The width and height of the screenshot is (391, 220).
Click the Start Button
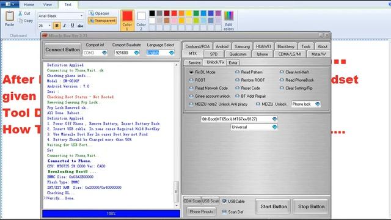point(273,207)
